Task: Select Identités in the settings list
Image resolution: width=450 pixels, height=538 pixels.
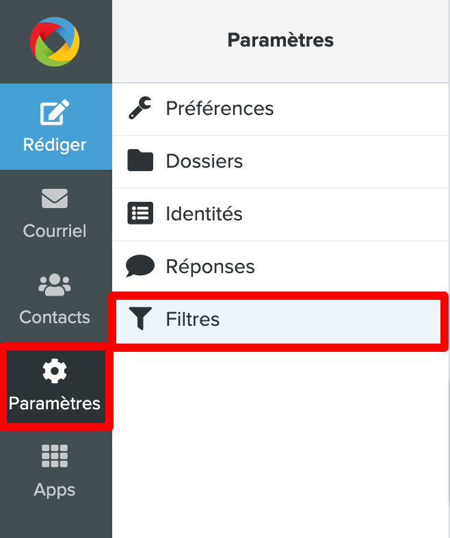Action: pyautogui.click(x=280, y=214)
